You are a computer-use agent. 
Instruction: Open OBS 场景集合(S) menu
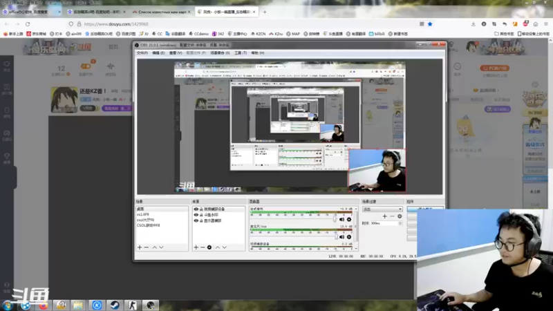click(220, 53)
